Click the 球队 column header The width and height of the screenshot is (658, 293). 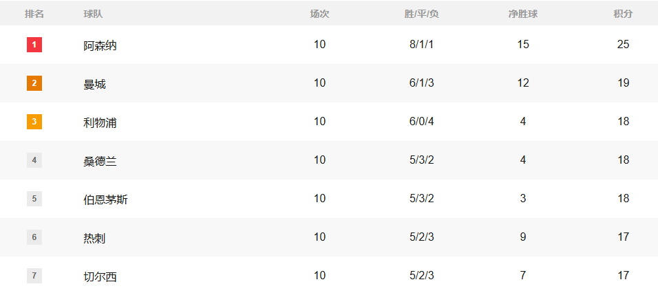[x=94, y=14]
